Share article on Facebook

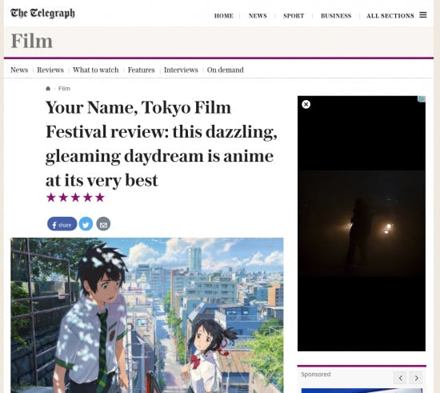[62, 224]
